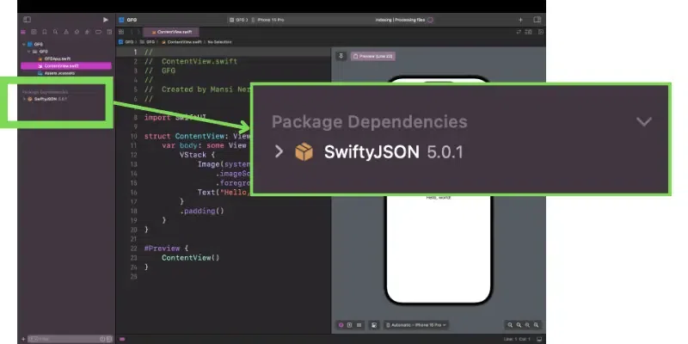
Task: Run the project with the play button
Action: tap(105, 20)
